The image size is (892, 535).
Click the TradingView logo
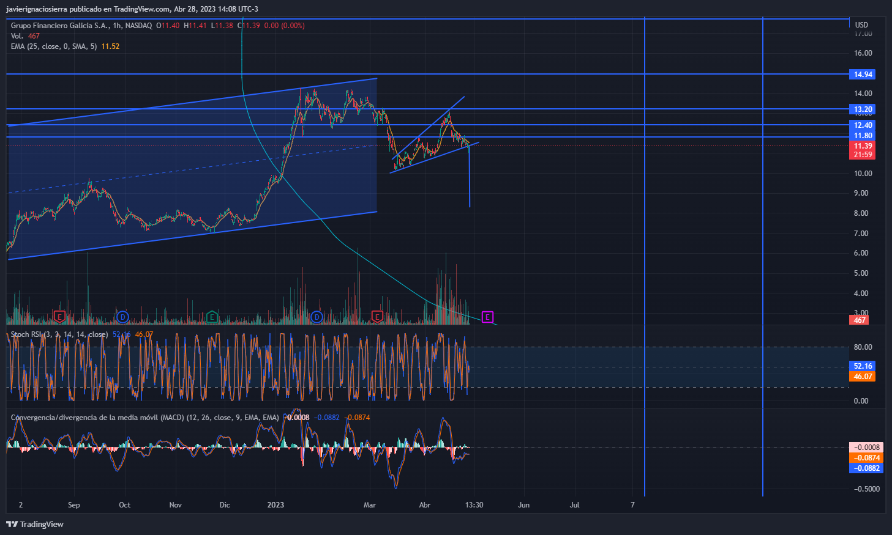(35, 524)
